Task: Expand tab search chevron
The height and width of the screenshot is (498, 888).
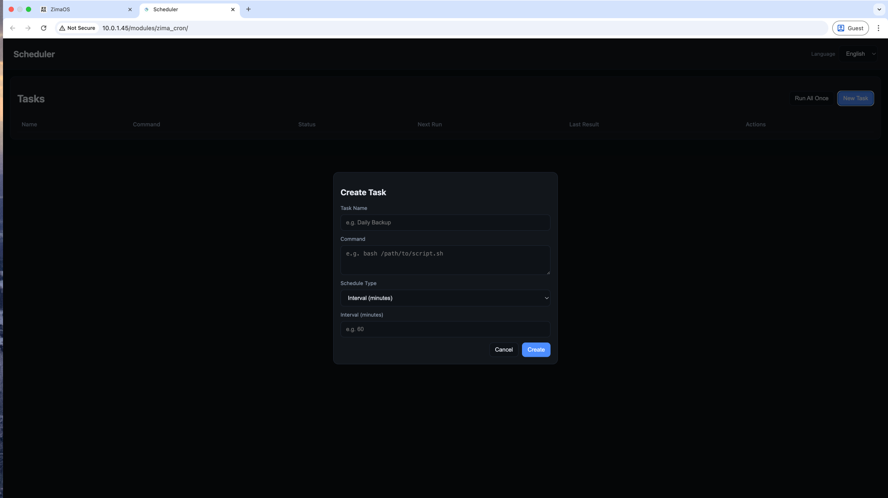Action: click(x=879, y=9)
